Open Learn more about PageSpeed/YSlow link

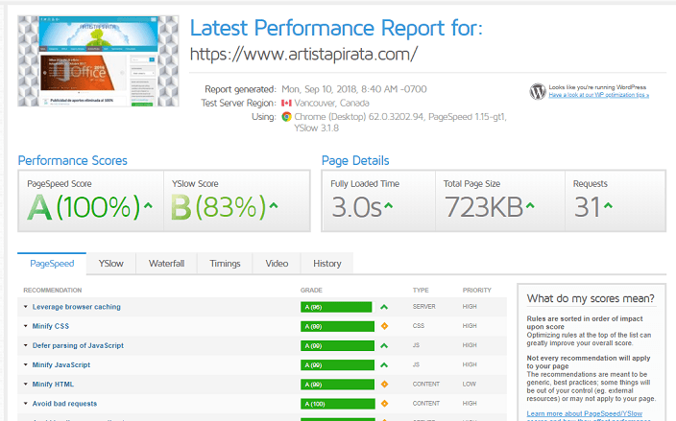[x=584, y=413]
